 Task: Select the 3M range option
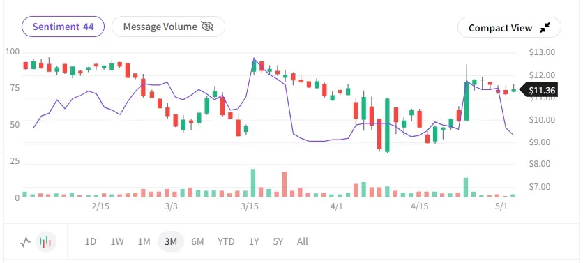[171, 242]
